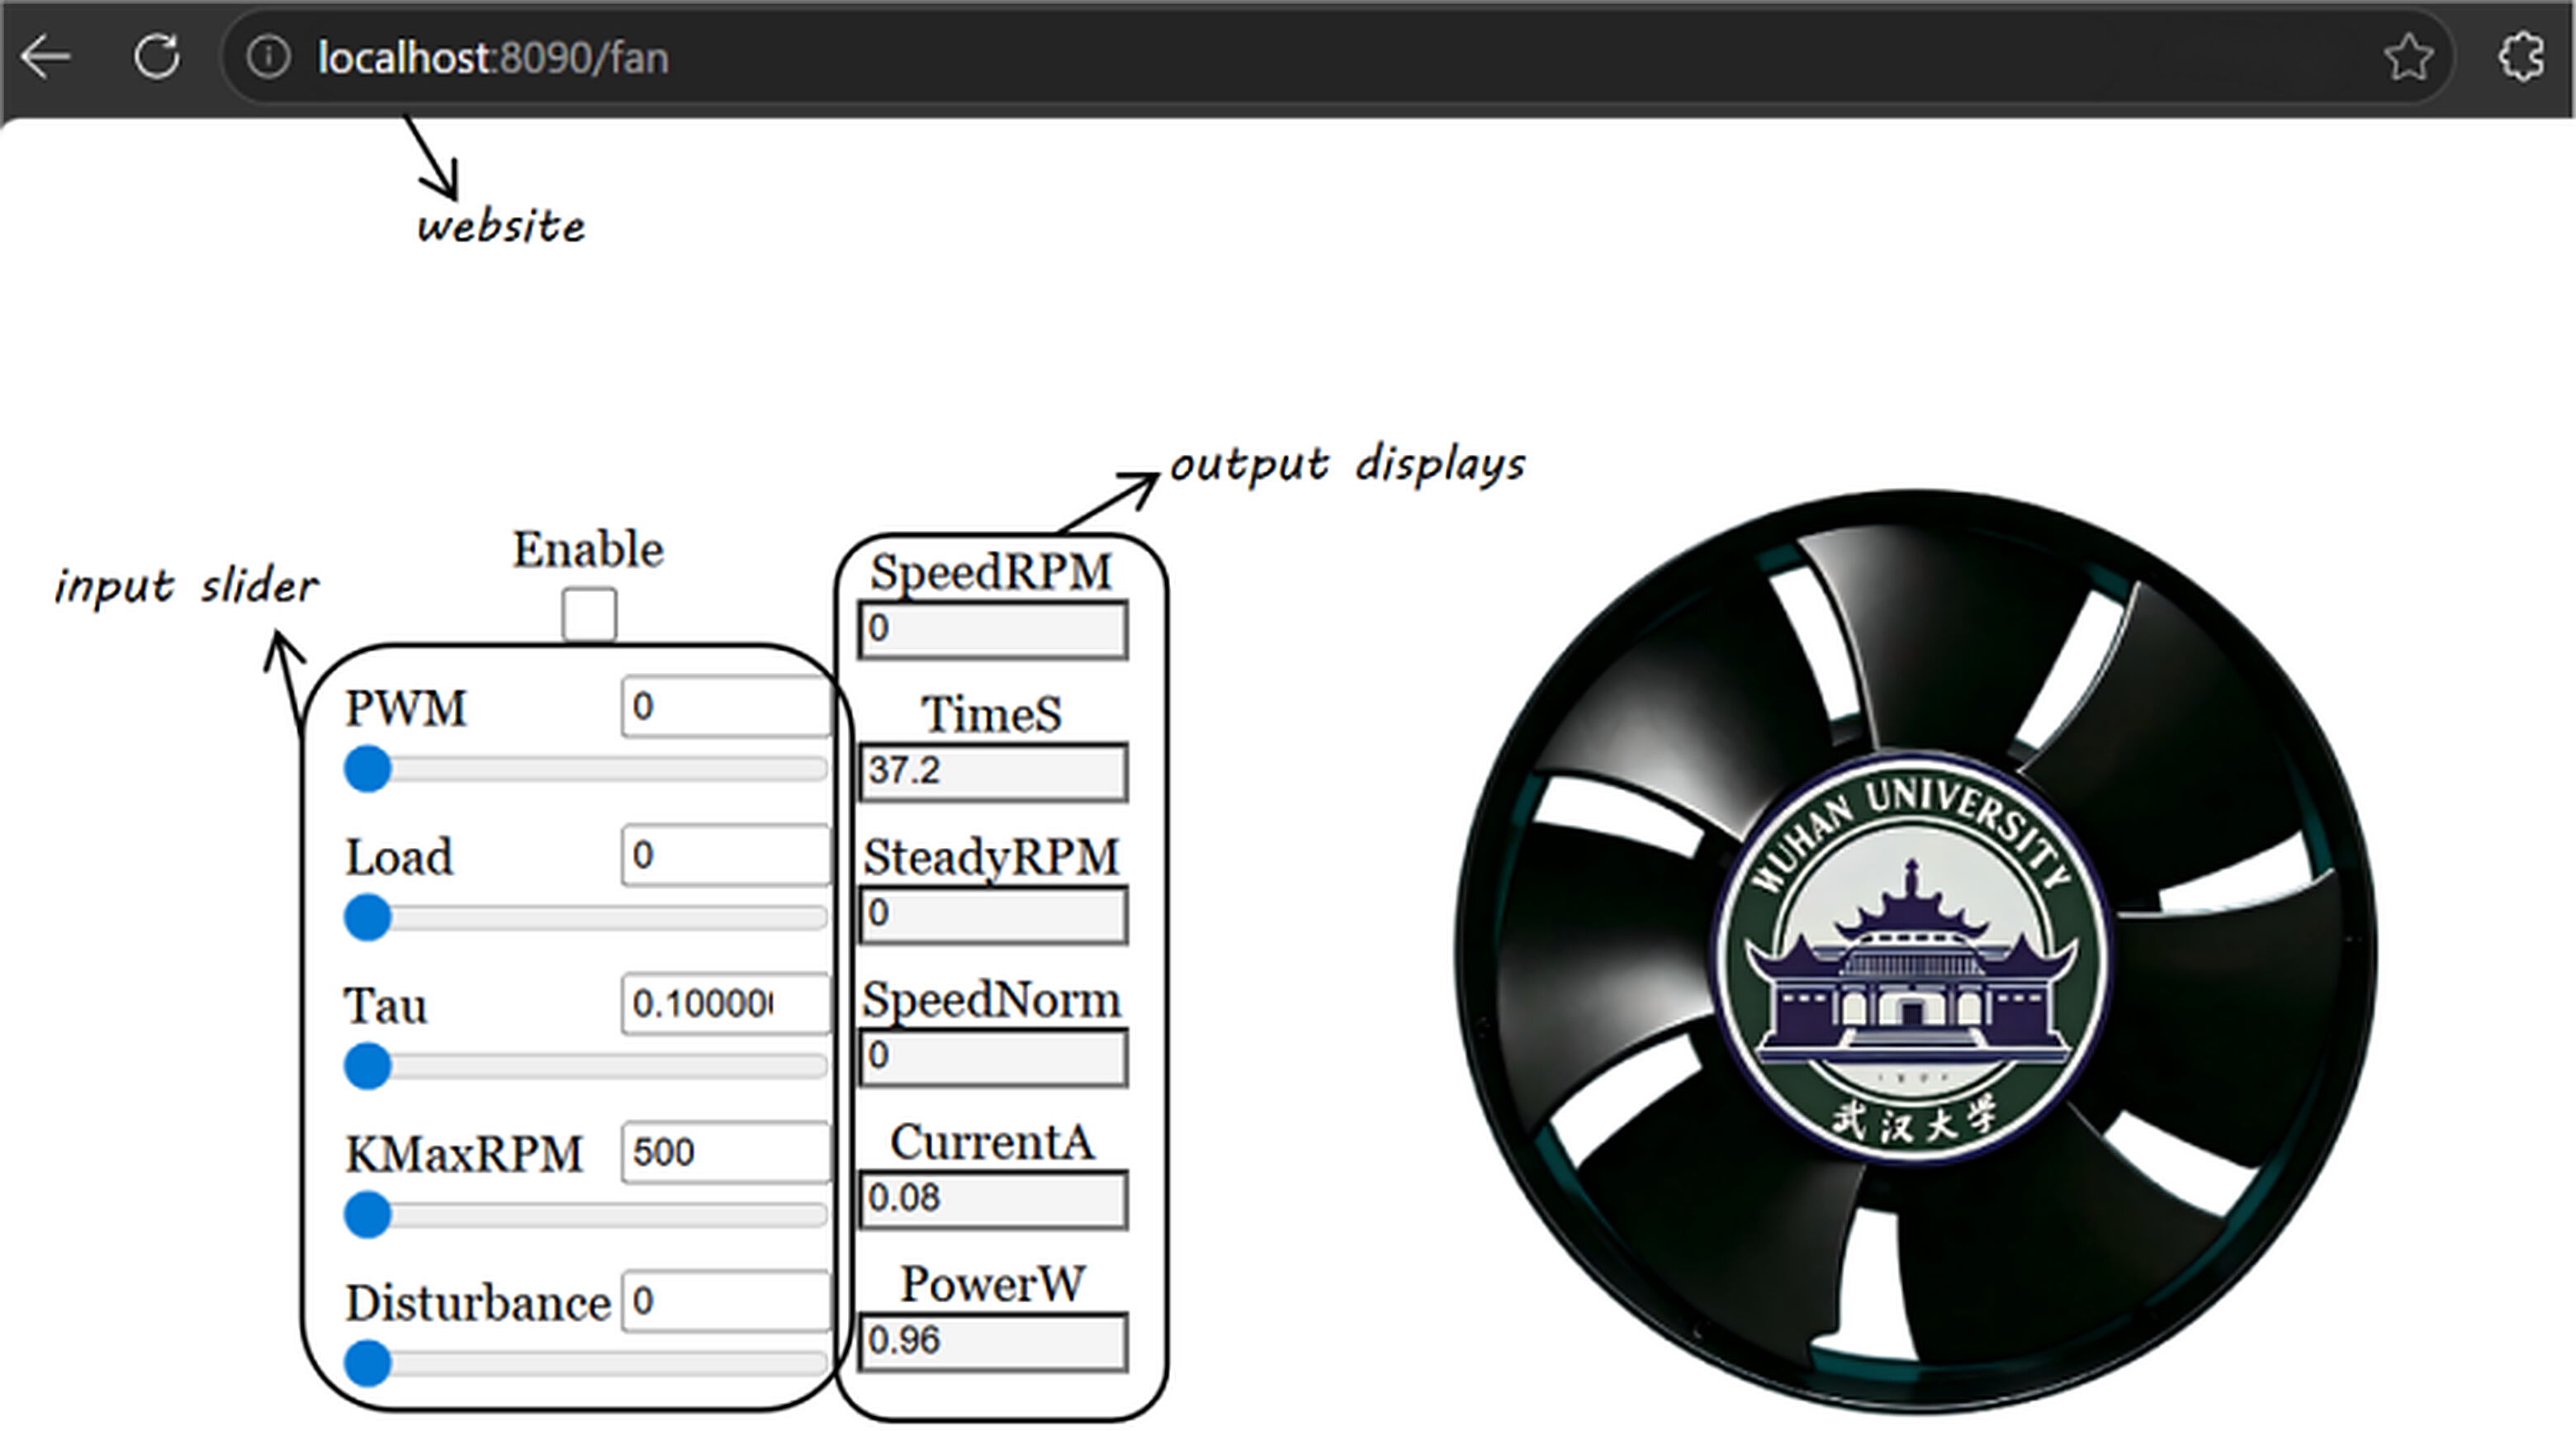Click the SteadyRPM output field

click(x=993, y=914)
